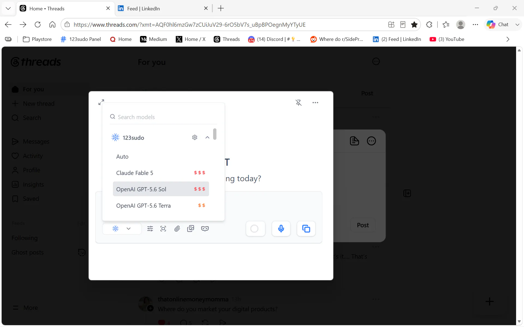Open thatonlinemoneymomma's profile
The image size is (524, 327).
[193, 299]
